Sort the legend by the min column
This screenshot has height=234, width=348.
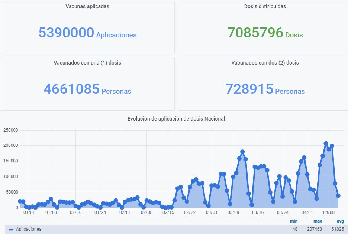(x=294, y=221)
